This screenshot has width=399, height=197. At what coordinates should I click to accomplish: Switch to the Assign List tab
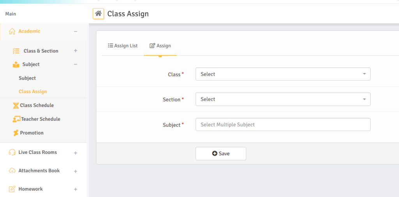(123, 46)
